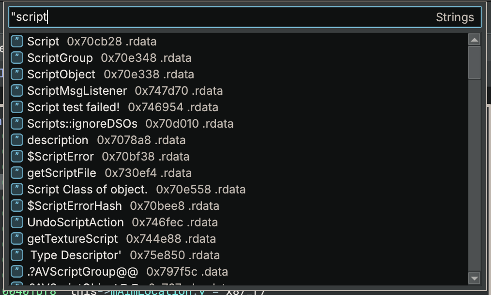Click the string icon beside "Script" entry
491x295 pixels.
coord(17,42)
